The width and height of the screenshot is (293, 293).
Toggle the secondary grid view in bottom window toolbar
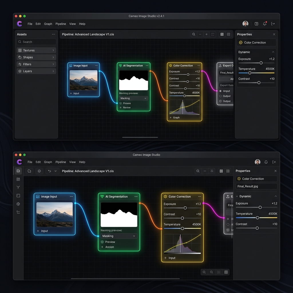(228, 171)
